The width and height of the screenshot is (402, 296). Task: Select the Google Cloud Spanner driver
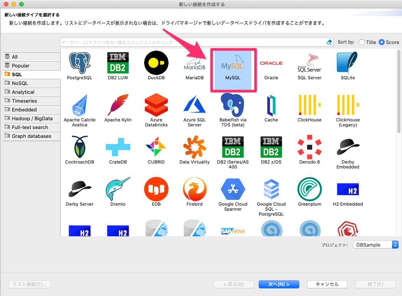pyautogui.click(x=233, y=191)
